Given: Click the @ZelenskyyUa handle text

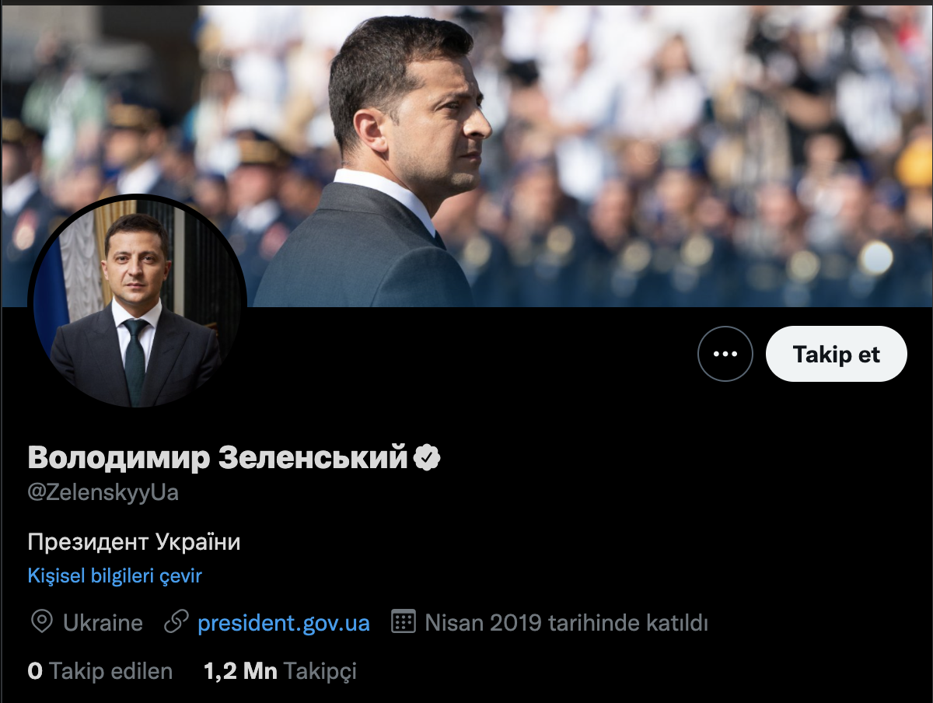Looking at the screenshot, I should point(103,493).
